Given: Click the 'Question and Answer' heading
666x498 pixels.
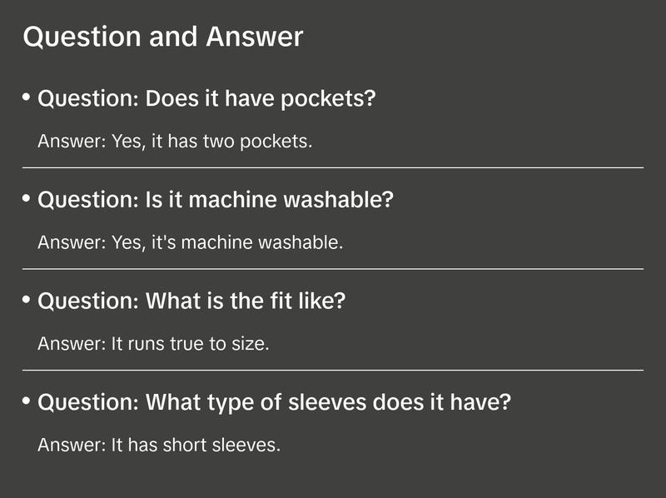Looking at the screenshot, I should [x=163, y=37].
